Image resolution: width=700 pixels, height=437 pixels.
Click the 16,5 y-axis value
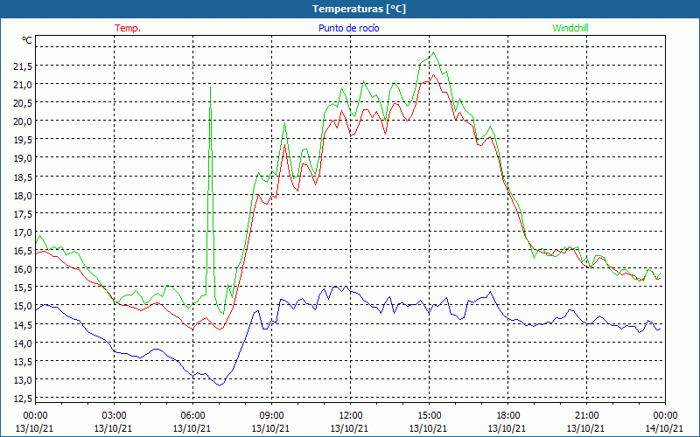tap(23, 251)
